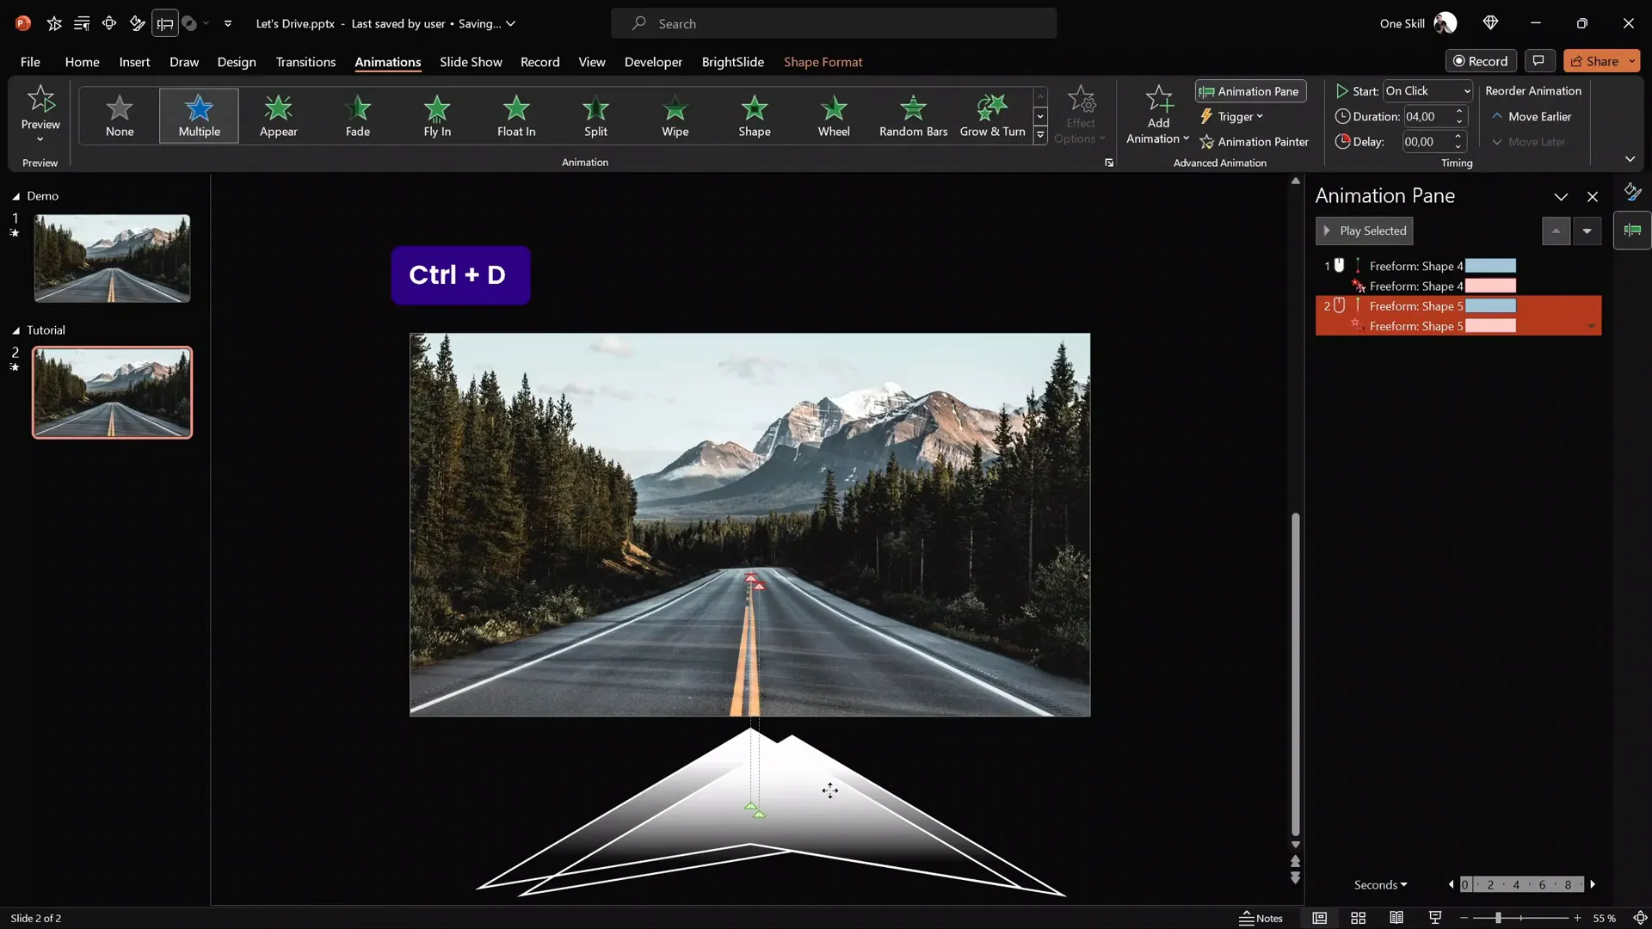Apply the Wipe animation effect

click(x=675, y=115)
